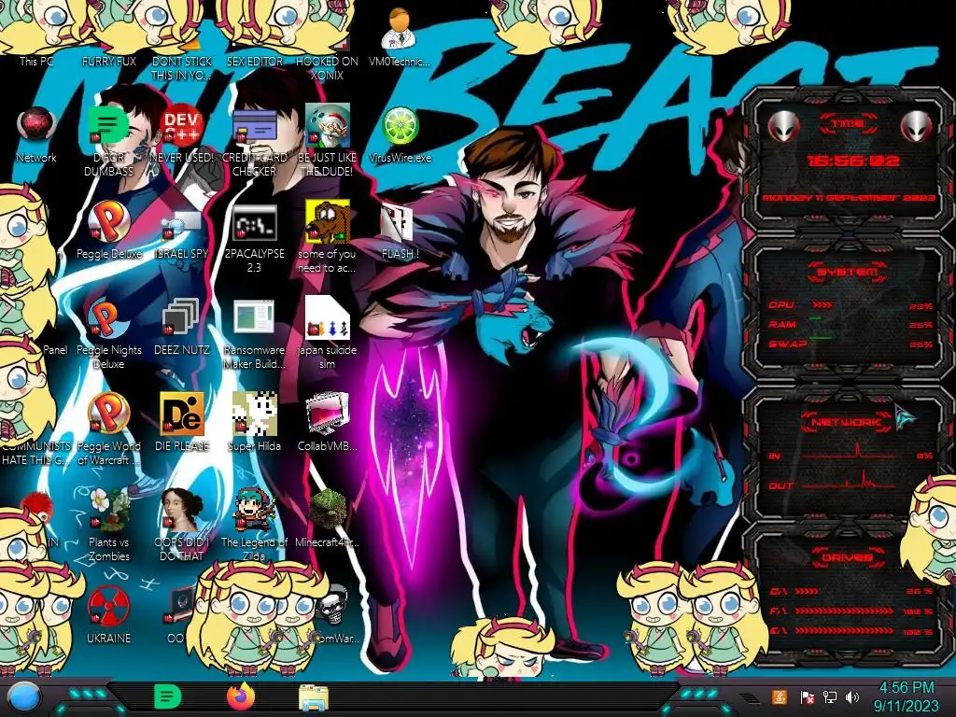Click the 'HOOKED ON XONIX' desktop label
This screenshot has height=717, width=956.
pyautogui.click(x=327, y=68)
